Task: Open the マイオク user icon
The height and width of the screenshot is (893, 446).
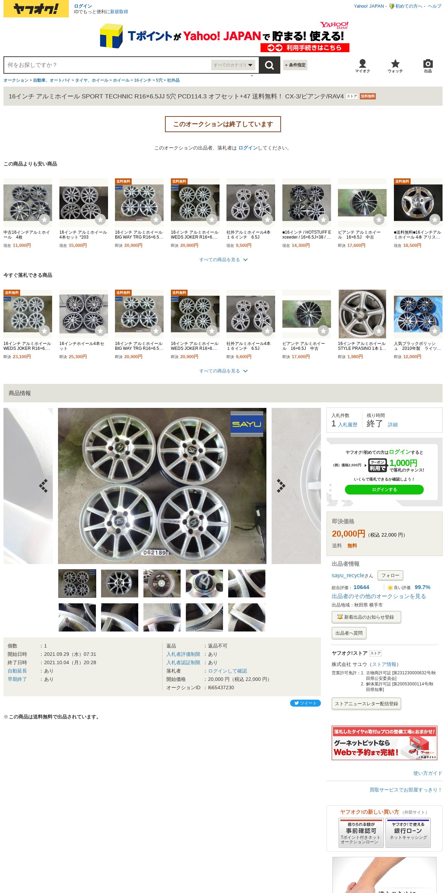Action: (x=362, y=66)
